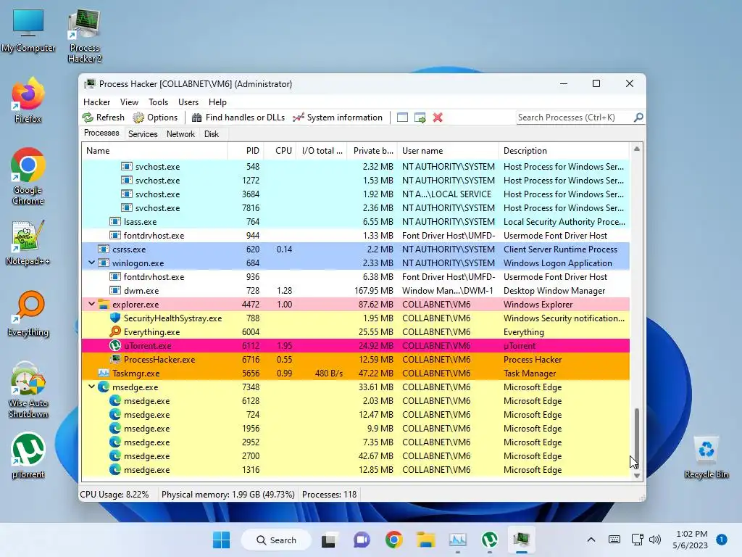The height and width of the screenshot is (557, 742).
Task: Select msedge.exe with PID 2700
Action: (355, 455)
